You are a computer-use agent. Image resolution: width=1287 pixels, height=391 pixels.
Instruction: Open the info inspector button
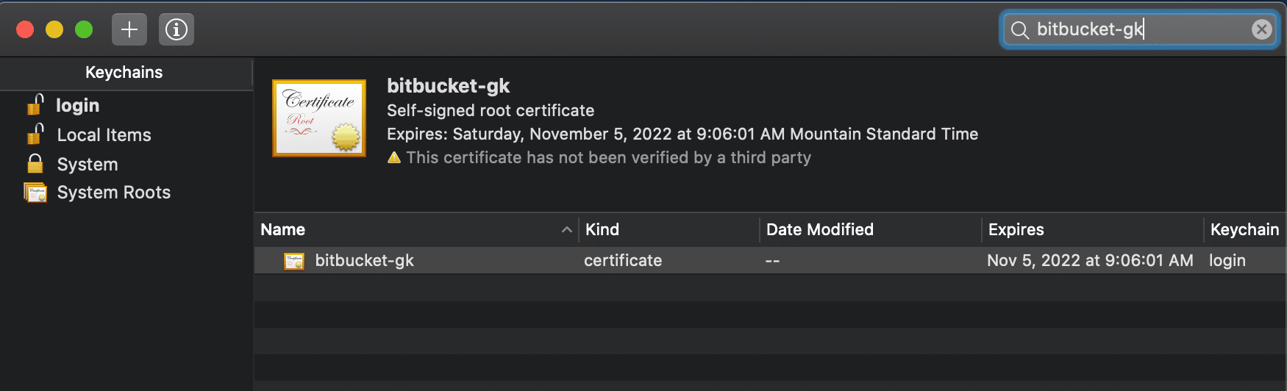click(177, 29)
